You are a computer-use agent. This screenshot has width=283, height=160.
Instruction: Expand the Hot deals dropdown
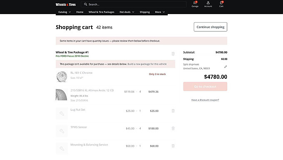click(x=127, y=12)
